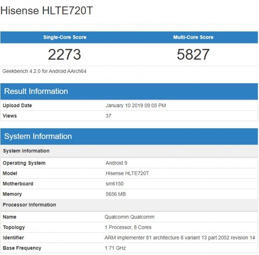Click the Android 9 operating system value
259x255 pixels.
click(117, 163)
